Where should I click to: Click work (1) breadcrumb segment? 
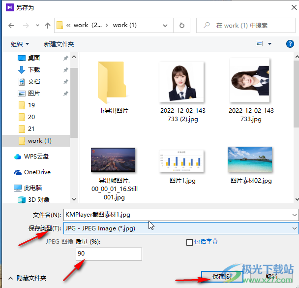(x=125, y=25)
